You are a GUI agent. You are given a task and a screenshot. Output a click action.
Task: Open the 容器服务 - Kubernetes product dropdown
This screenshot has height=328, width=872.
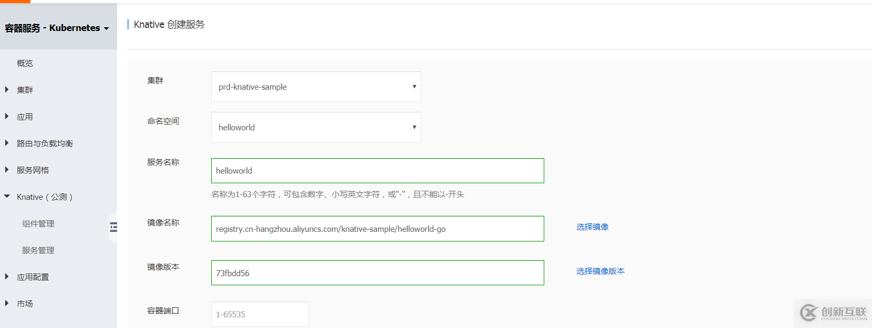point(57,28)
